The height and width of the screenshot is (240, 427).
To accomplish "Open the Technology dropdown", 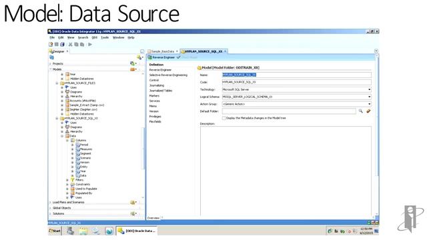I will tap(369, 89).
